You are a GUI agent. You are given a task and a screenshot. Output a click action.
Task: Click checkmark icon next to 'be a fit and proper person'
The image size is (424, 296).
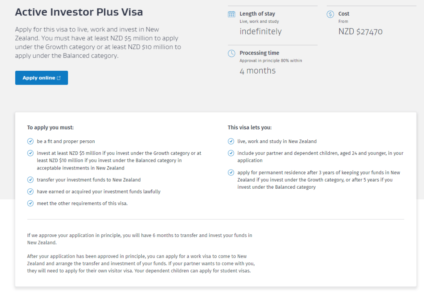coord(30,142)
